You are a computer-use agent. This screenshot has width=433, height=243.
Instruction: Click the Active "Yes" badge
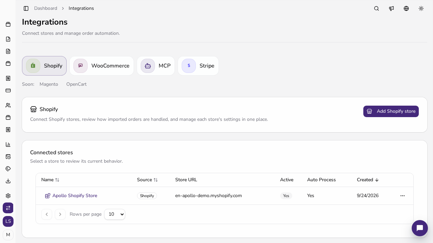point(286,196)
